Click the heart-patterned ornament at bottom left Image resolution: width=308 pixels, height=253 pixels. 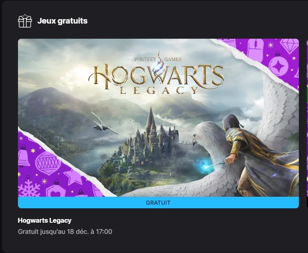coord(56,189)
